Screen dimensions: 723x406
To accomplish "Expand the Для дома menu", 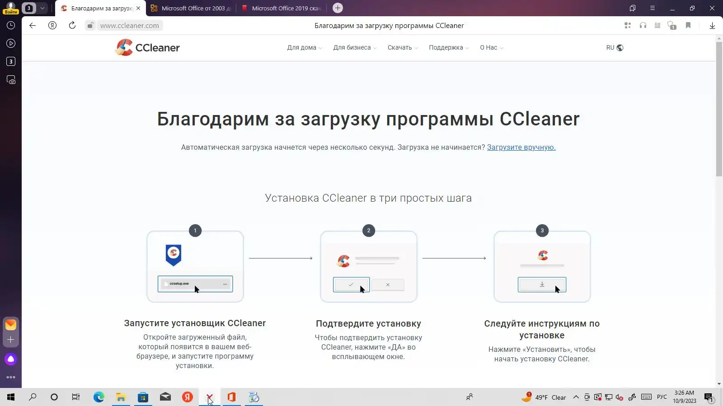I will point(305,47).
